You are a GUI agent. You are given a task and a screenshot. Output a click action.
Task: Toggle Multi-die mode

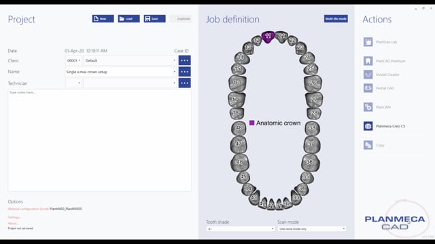pos(336,18)
